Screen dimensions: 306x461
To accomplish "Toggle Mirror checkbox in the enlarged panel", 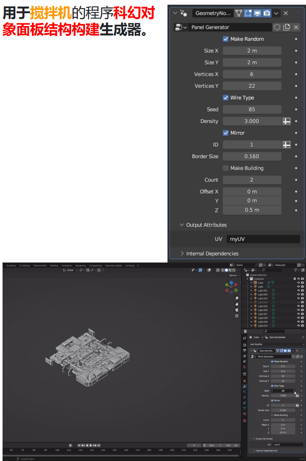I will (225, 133).
